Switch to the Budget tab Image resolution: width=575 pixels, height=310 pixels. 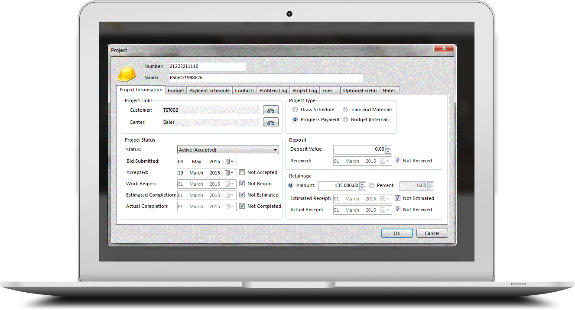(176, 90)
